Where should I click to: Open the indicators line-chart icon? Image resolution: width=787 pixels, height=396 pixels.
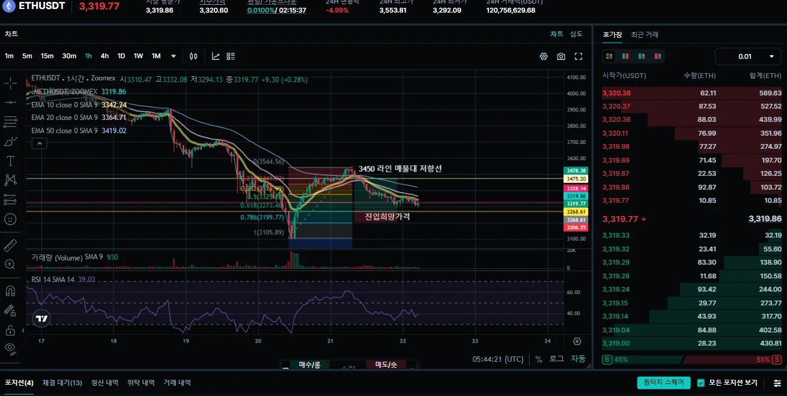[216, 56]
